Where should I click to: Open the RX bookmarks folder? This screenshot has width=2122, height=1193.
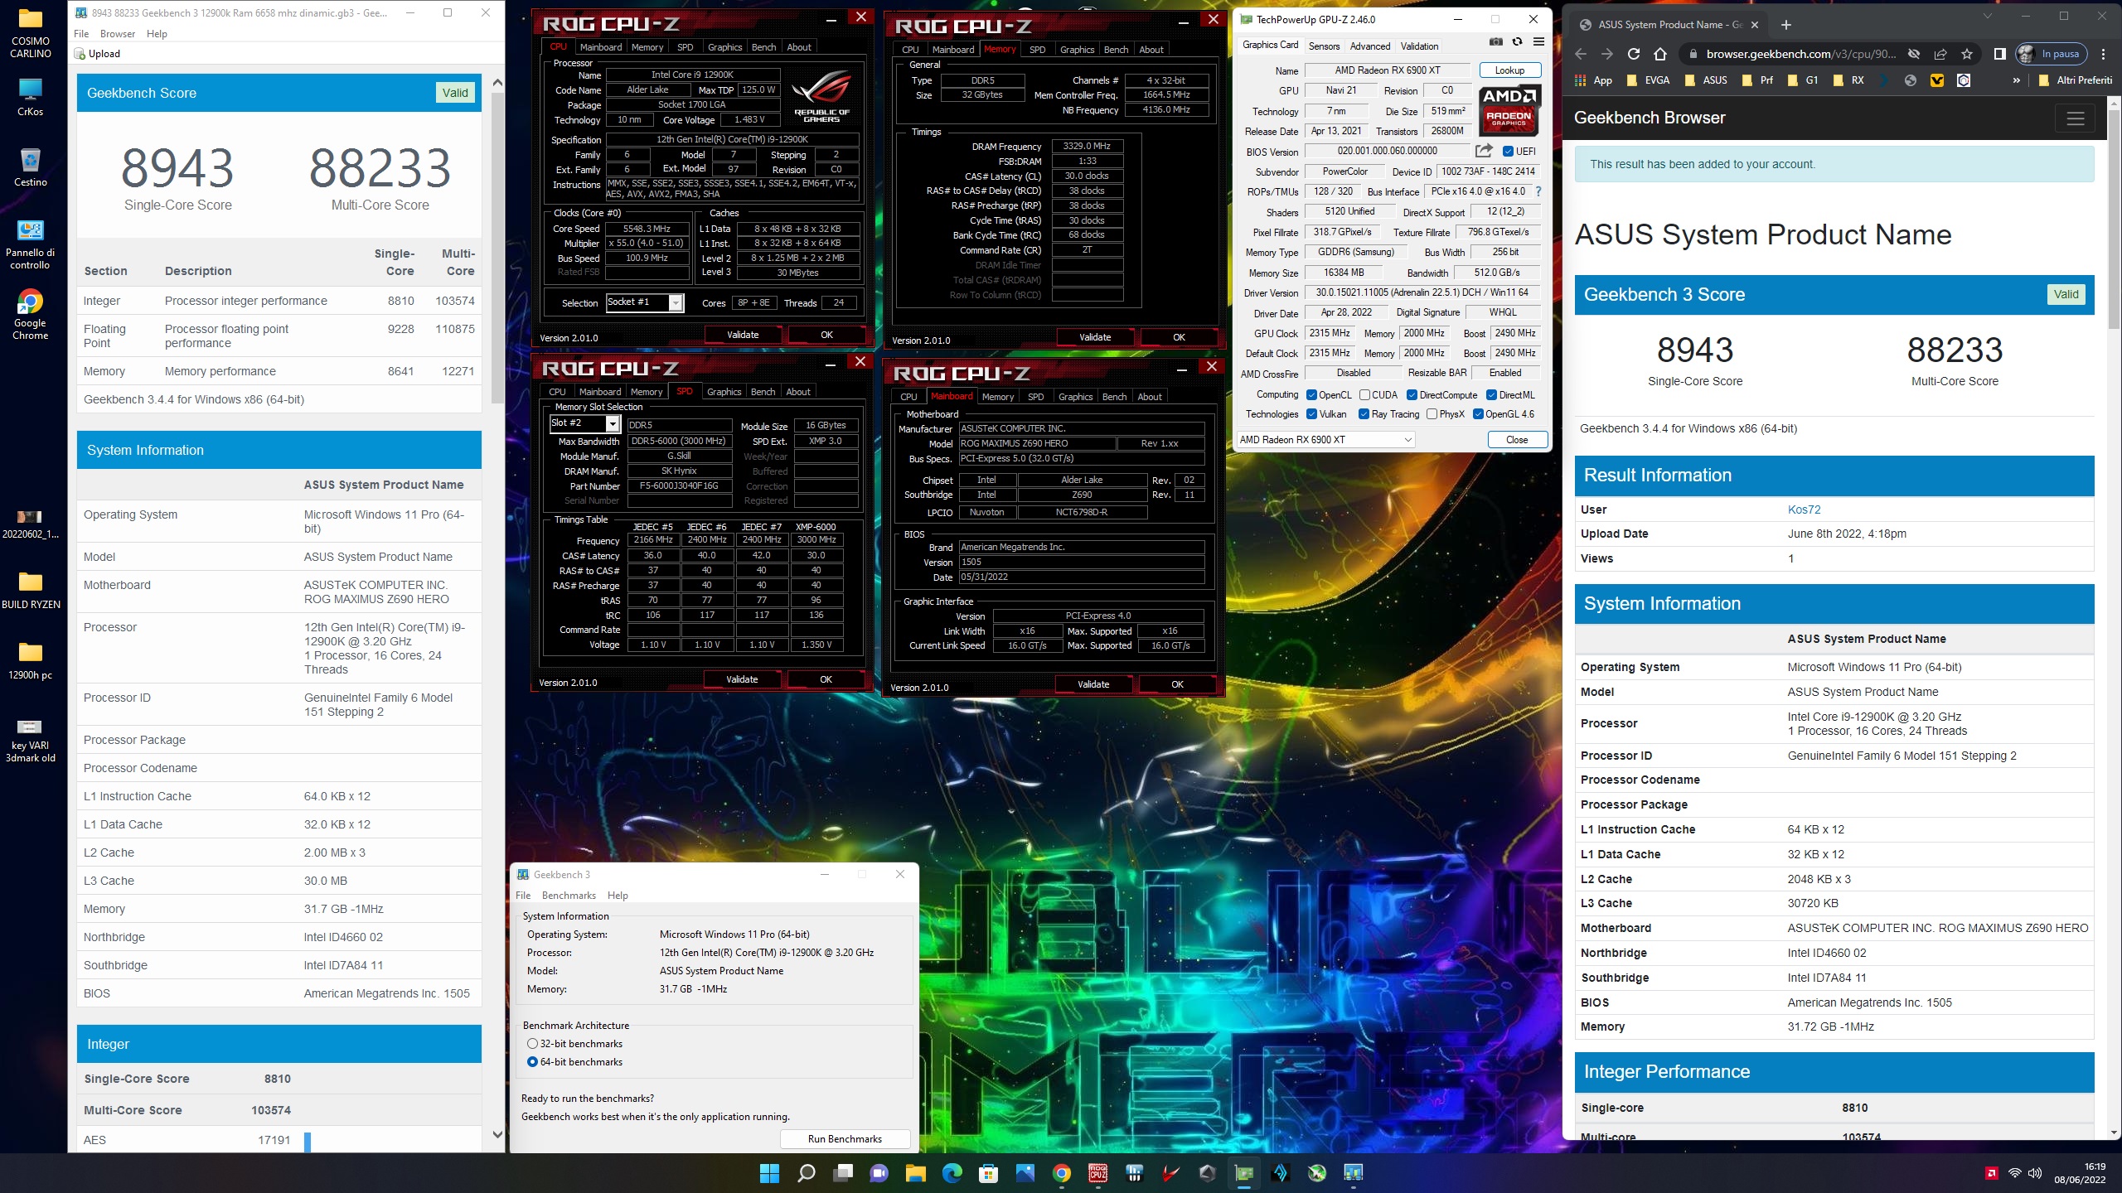pos(1848,80)
